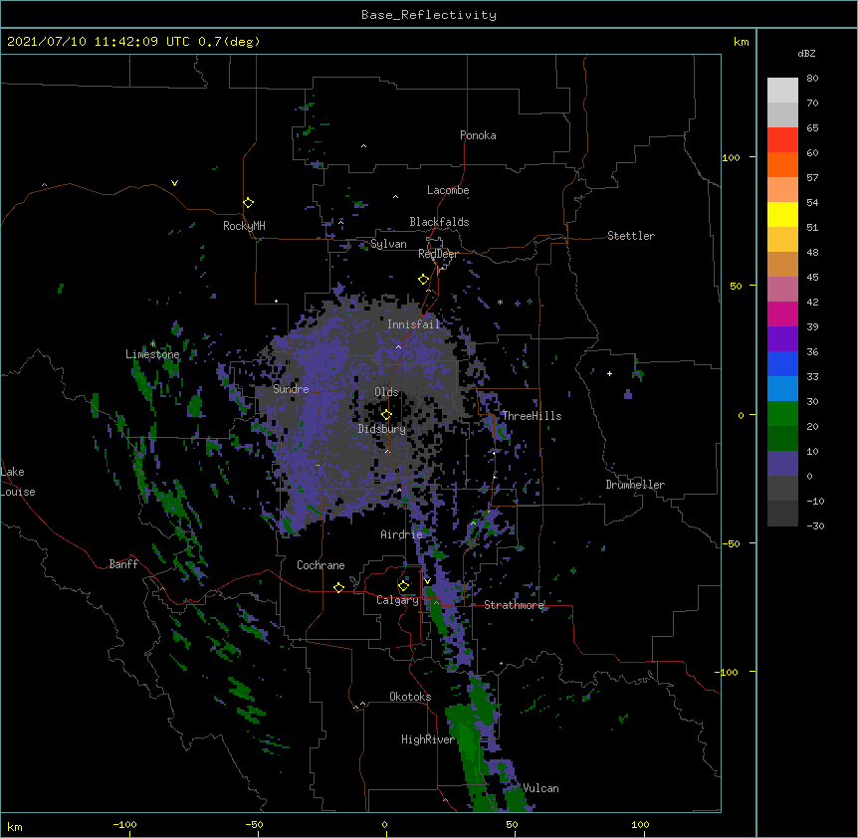Image resolution: width=858 pixels, height=838 pixels.
Task: Select the magenta 39-42 dBZ legend swatch
Action: pos(782,314)
